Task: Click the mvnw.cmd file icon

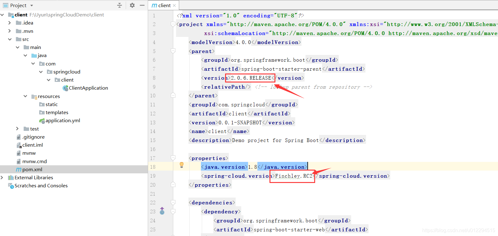Action: pyautogui.click(x=19, y=161)
